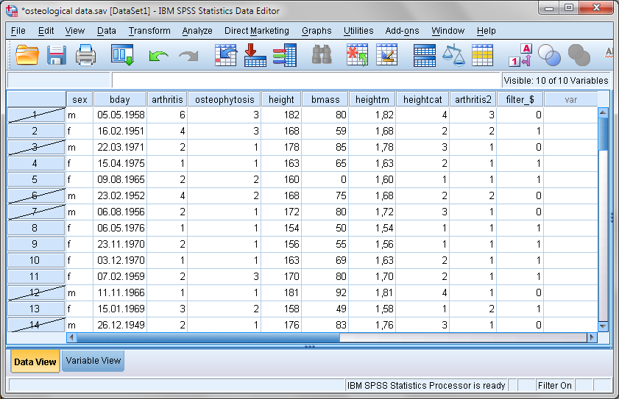Switch to the Variable View tab
Viewport: 619px width, 399px height.
[93, 361]
